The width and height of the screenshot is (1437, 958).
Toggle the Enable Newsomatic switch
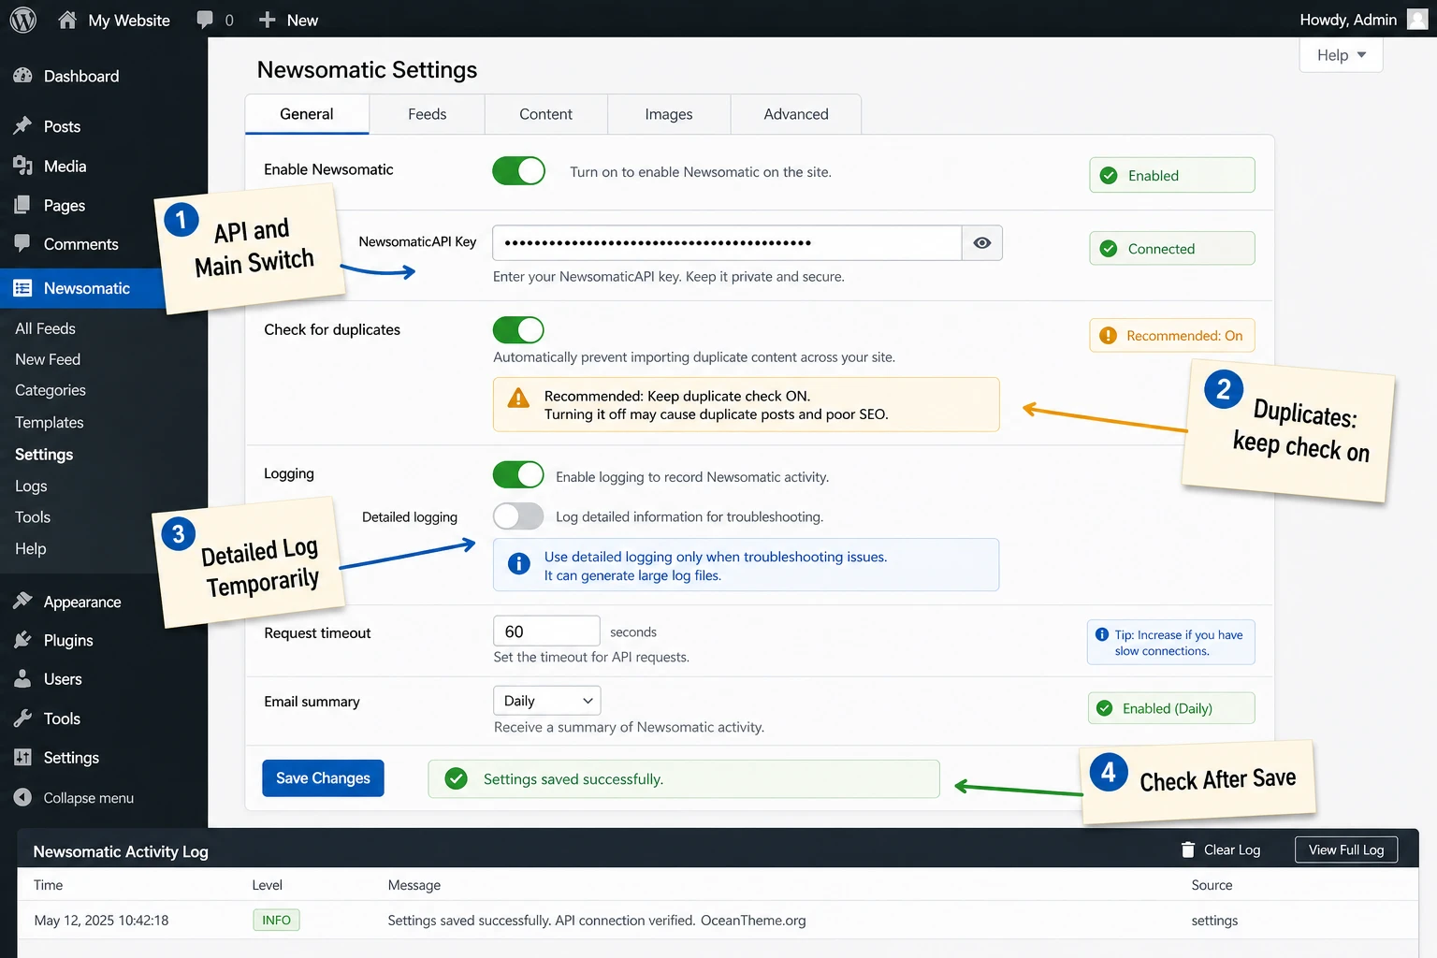click(518, 171)
